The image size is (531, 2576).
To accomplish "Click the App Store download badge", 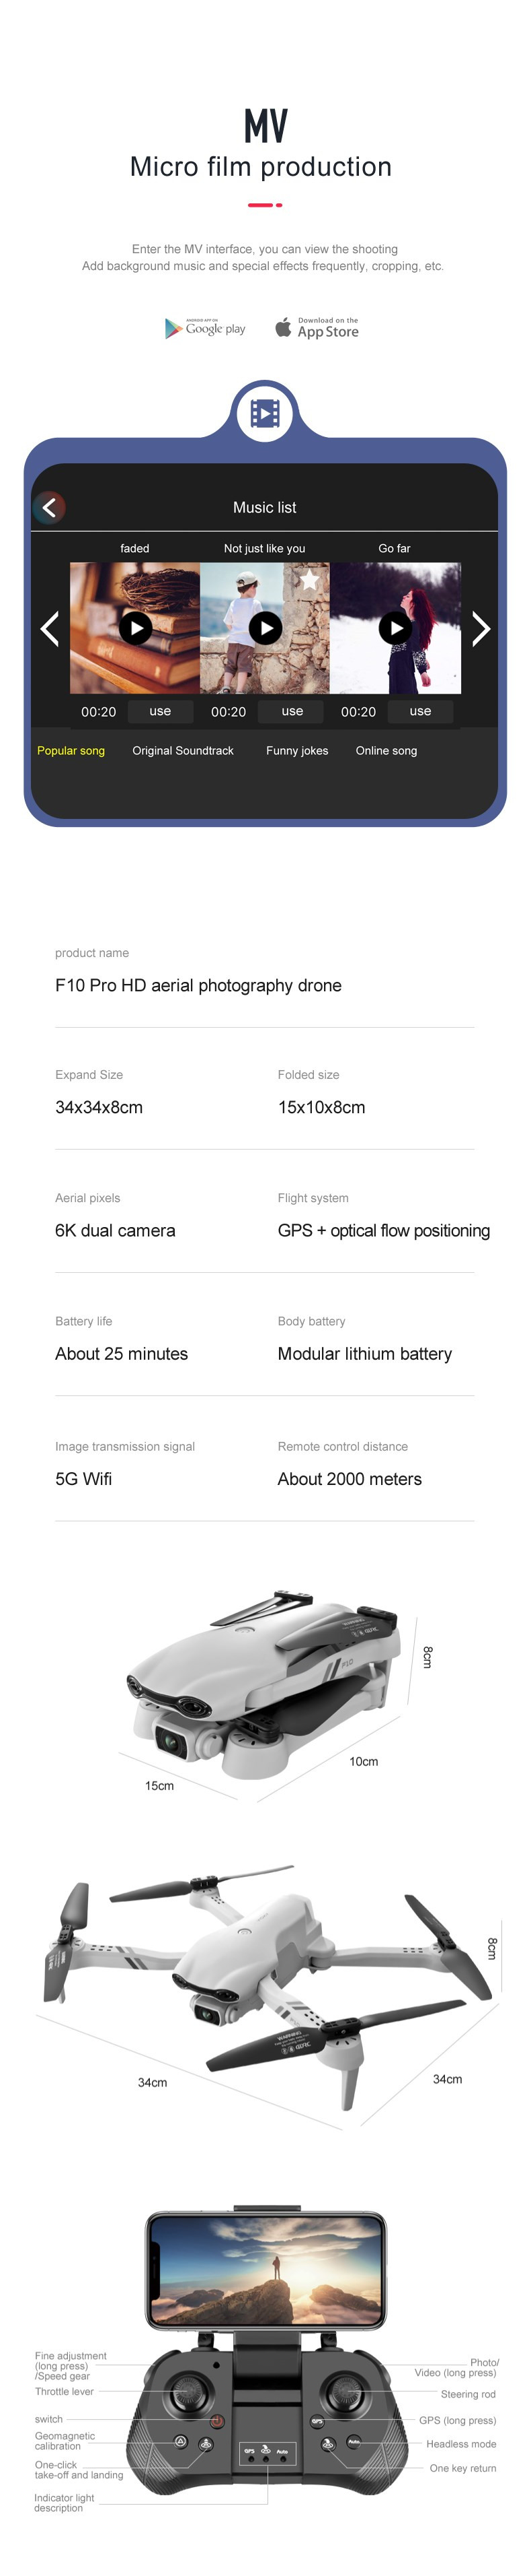I will click(317, 328).
